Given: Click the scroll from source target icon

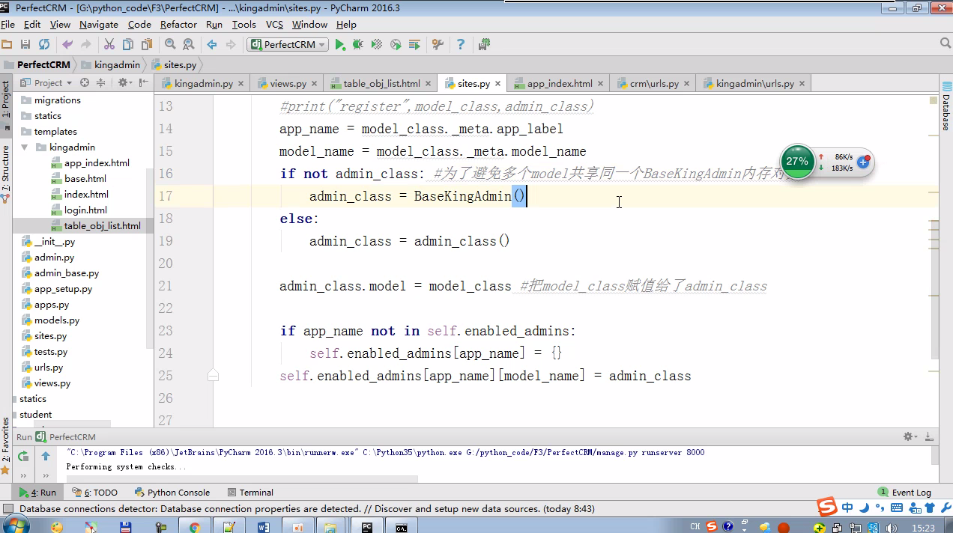Looking at the screenshot, I should (x=85, y=83).
